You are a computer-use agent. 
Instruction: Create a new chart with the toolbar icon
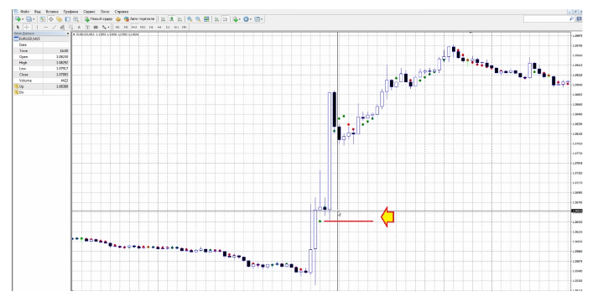point(18,19)
